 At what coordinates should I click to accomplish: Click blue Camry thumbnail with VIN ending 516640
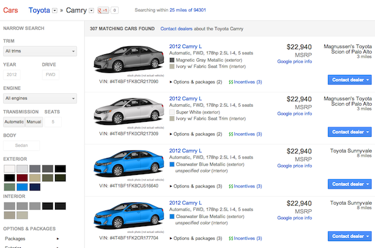[x=129, y=164]
